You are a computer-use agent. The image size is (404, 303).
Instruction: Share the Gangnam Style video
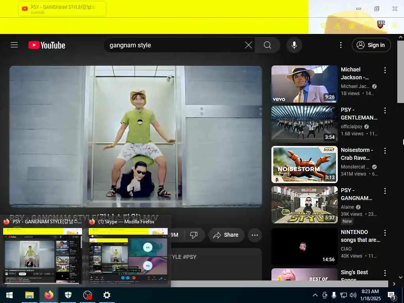point(226,235)
